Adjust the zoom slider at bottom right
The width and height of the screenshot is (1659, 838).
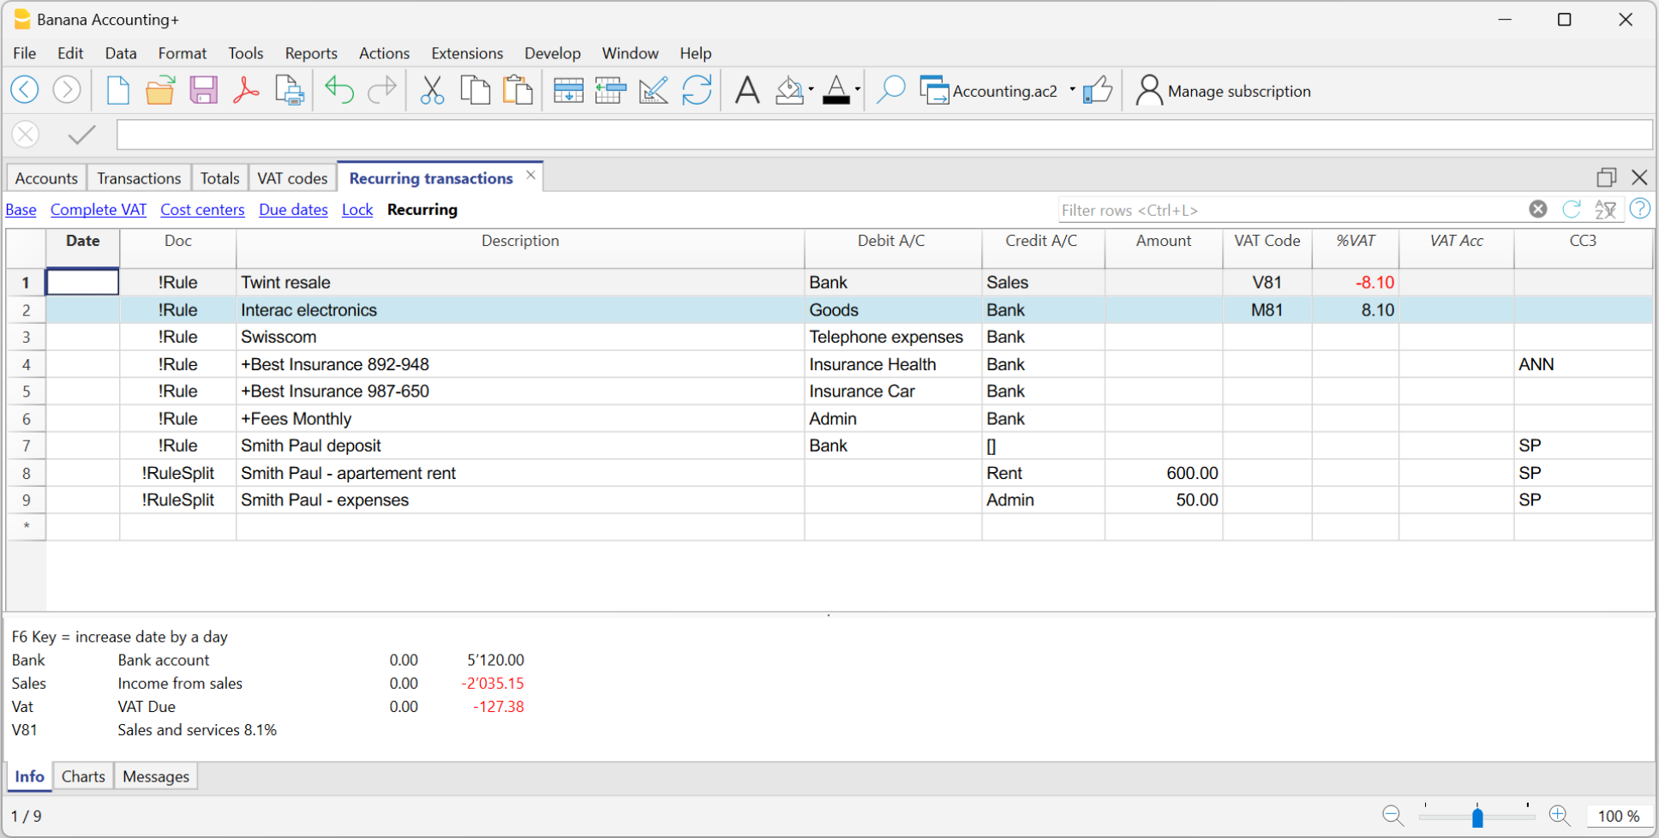[1477, 816]
